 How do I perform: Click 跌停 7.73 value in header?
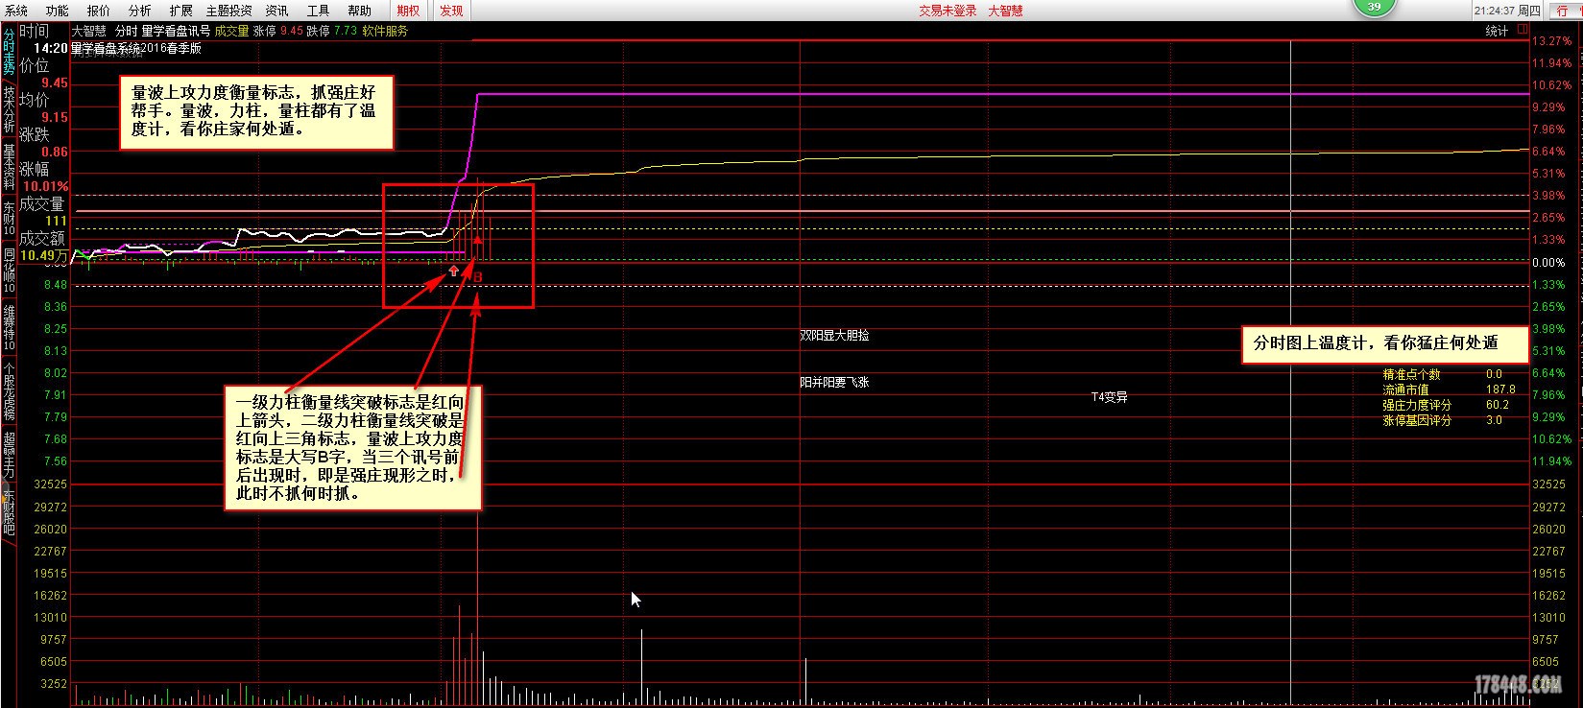click(332, 31)
